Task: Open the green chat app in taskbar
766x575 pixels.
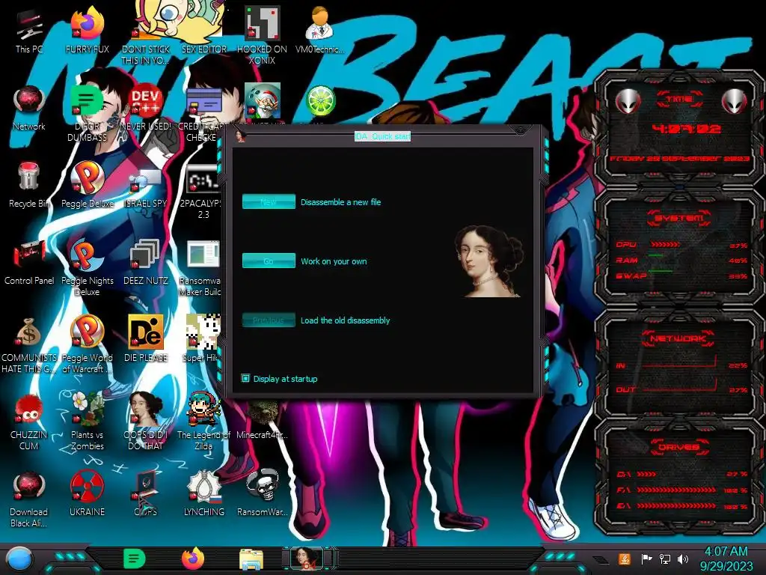Action: [x=135, y=559]
